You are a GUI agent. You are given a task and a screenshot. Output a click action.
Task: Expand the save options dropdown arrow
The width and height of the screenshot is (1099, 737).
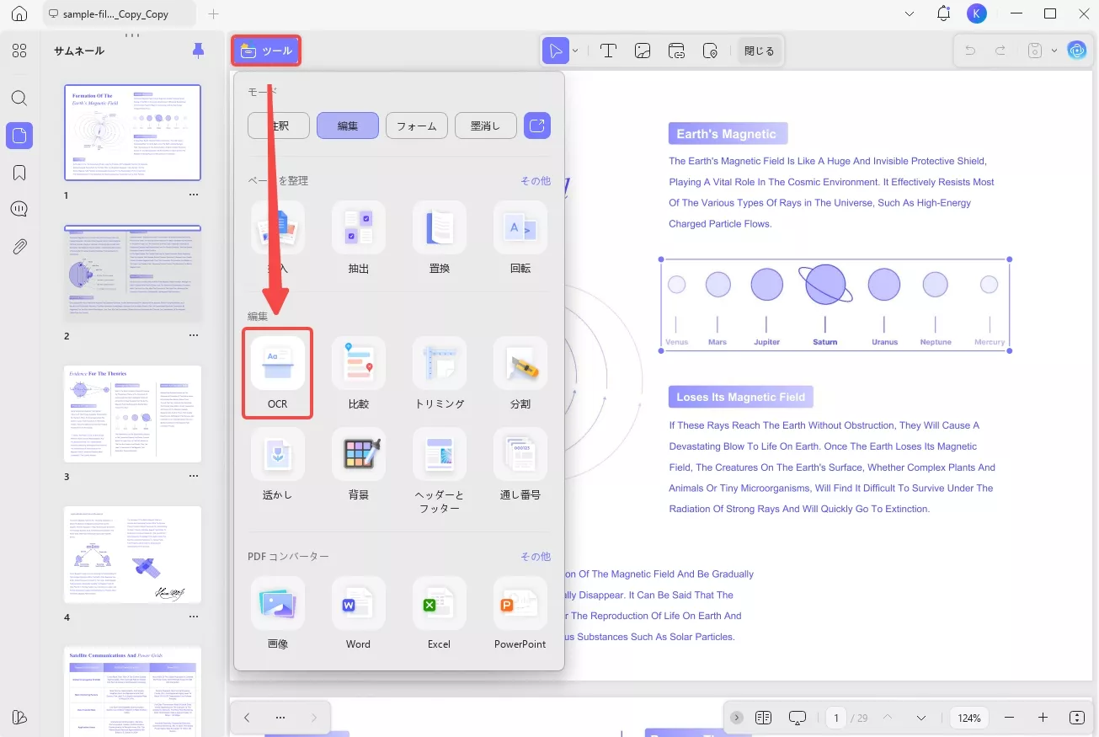(x=1054, y=51)
